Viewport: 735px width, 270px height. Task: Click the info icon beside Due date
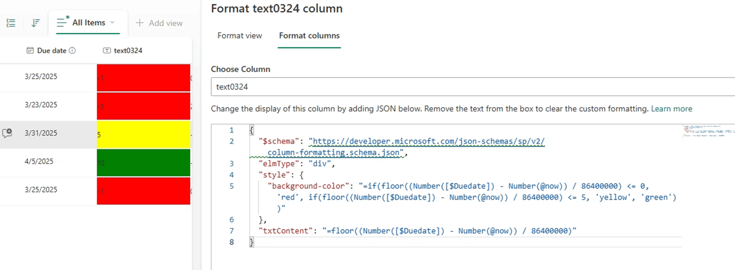[72, 51]
